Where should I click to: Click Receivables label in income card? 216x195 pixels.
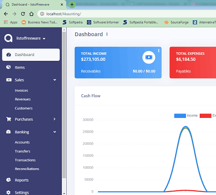coord(91,71)
